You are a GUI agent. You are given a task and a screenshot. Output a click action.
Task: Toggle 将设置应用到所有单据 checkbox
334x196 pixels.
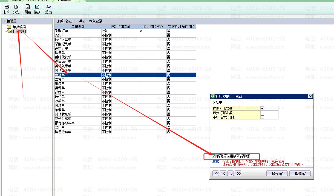[x=214, y=156]
